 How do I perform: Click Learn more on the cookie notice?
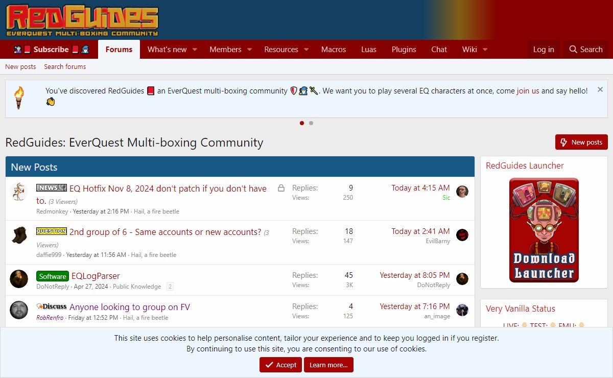coord(328,365)
